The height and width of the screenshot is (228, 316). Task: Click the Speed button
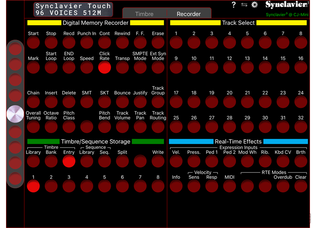click(87, 67)
